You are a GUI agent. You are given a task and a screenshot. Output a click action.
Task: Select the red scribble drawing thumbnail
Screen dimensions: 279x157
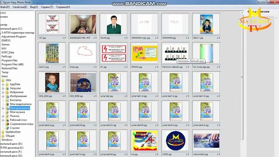(x=83, y=53)
